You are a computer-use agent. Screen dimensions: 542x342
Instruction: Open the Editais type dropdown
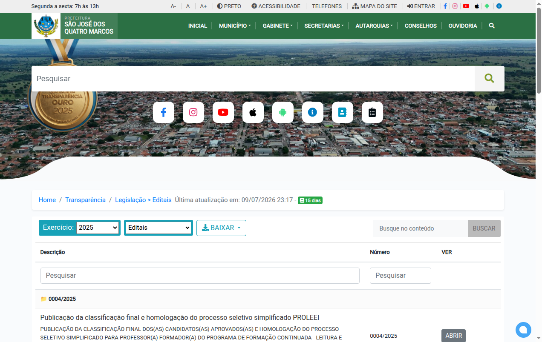click(x=159, y=228)
